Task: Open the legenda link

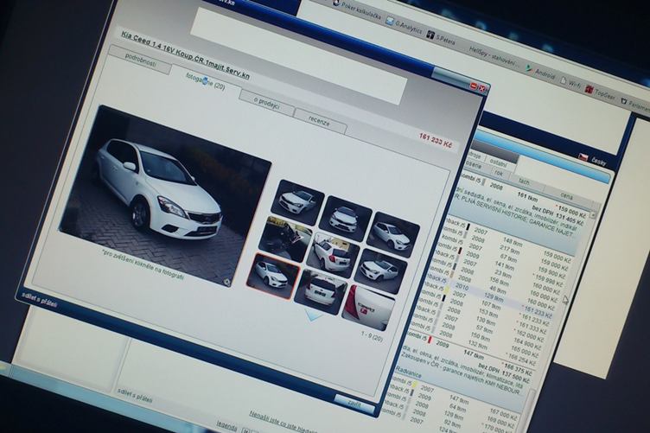Action: point(226,427)
